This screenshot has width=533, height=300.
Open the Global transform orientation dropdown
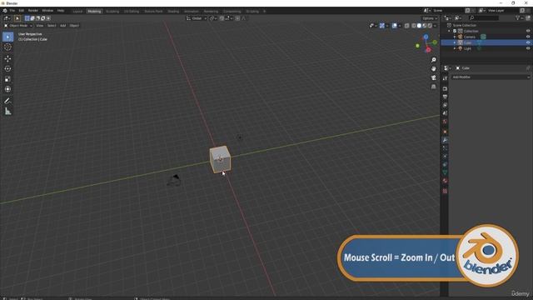click(x=197, y=18)
